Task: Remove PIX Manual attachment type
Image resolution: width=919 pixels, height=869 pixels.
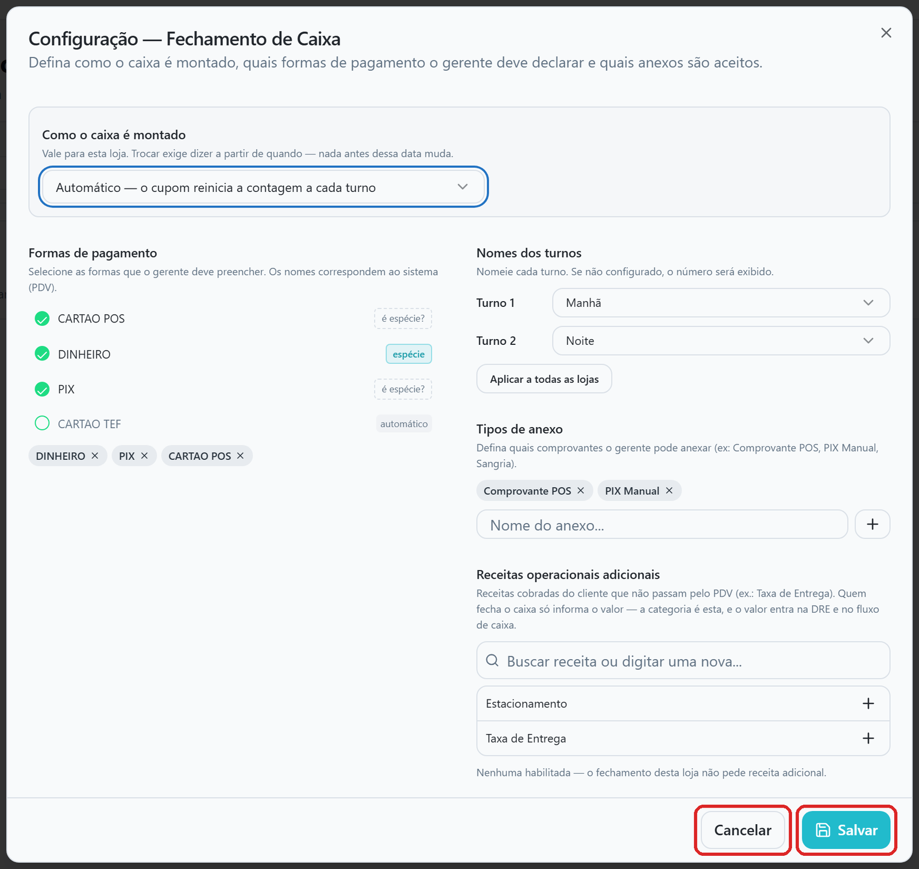Action: click(x=669, y=490)
